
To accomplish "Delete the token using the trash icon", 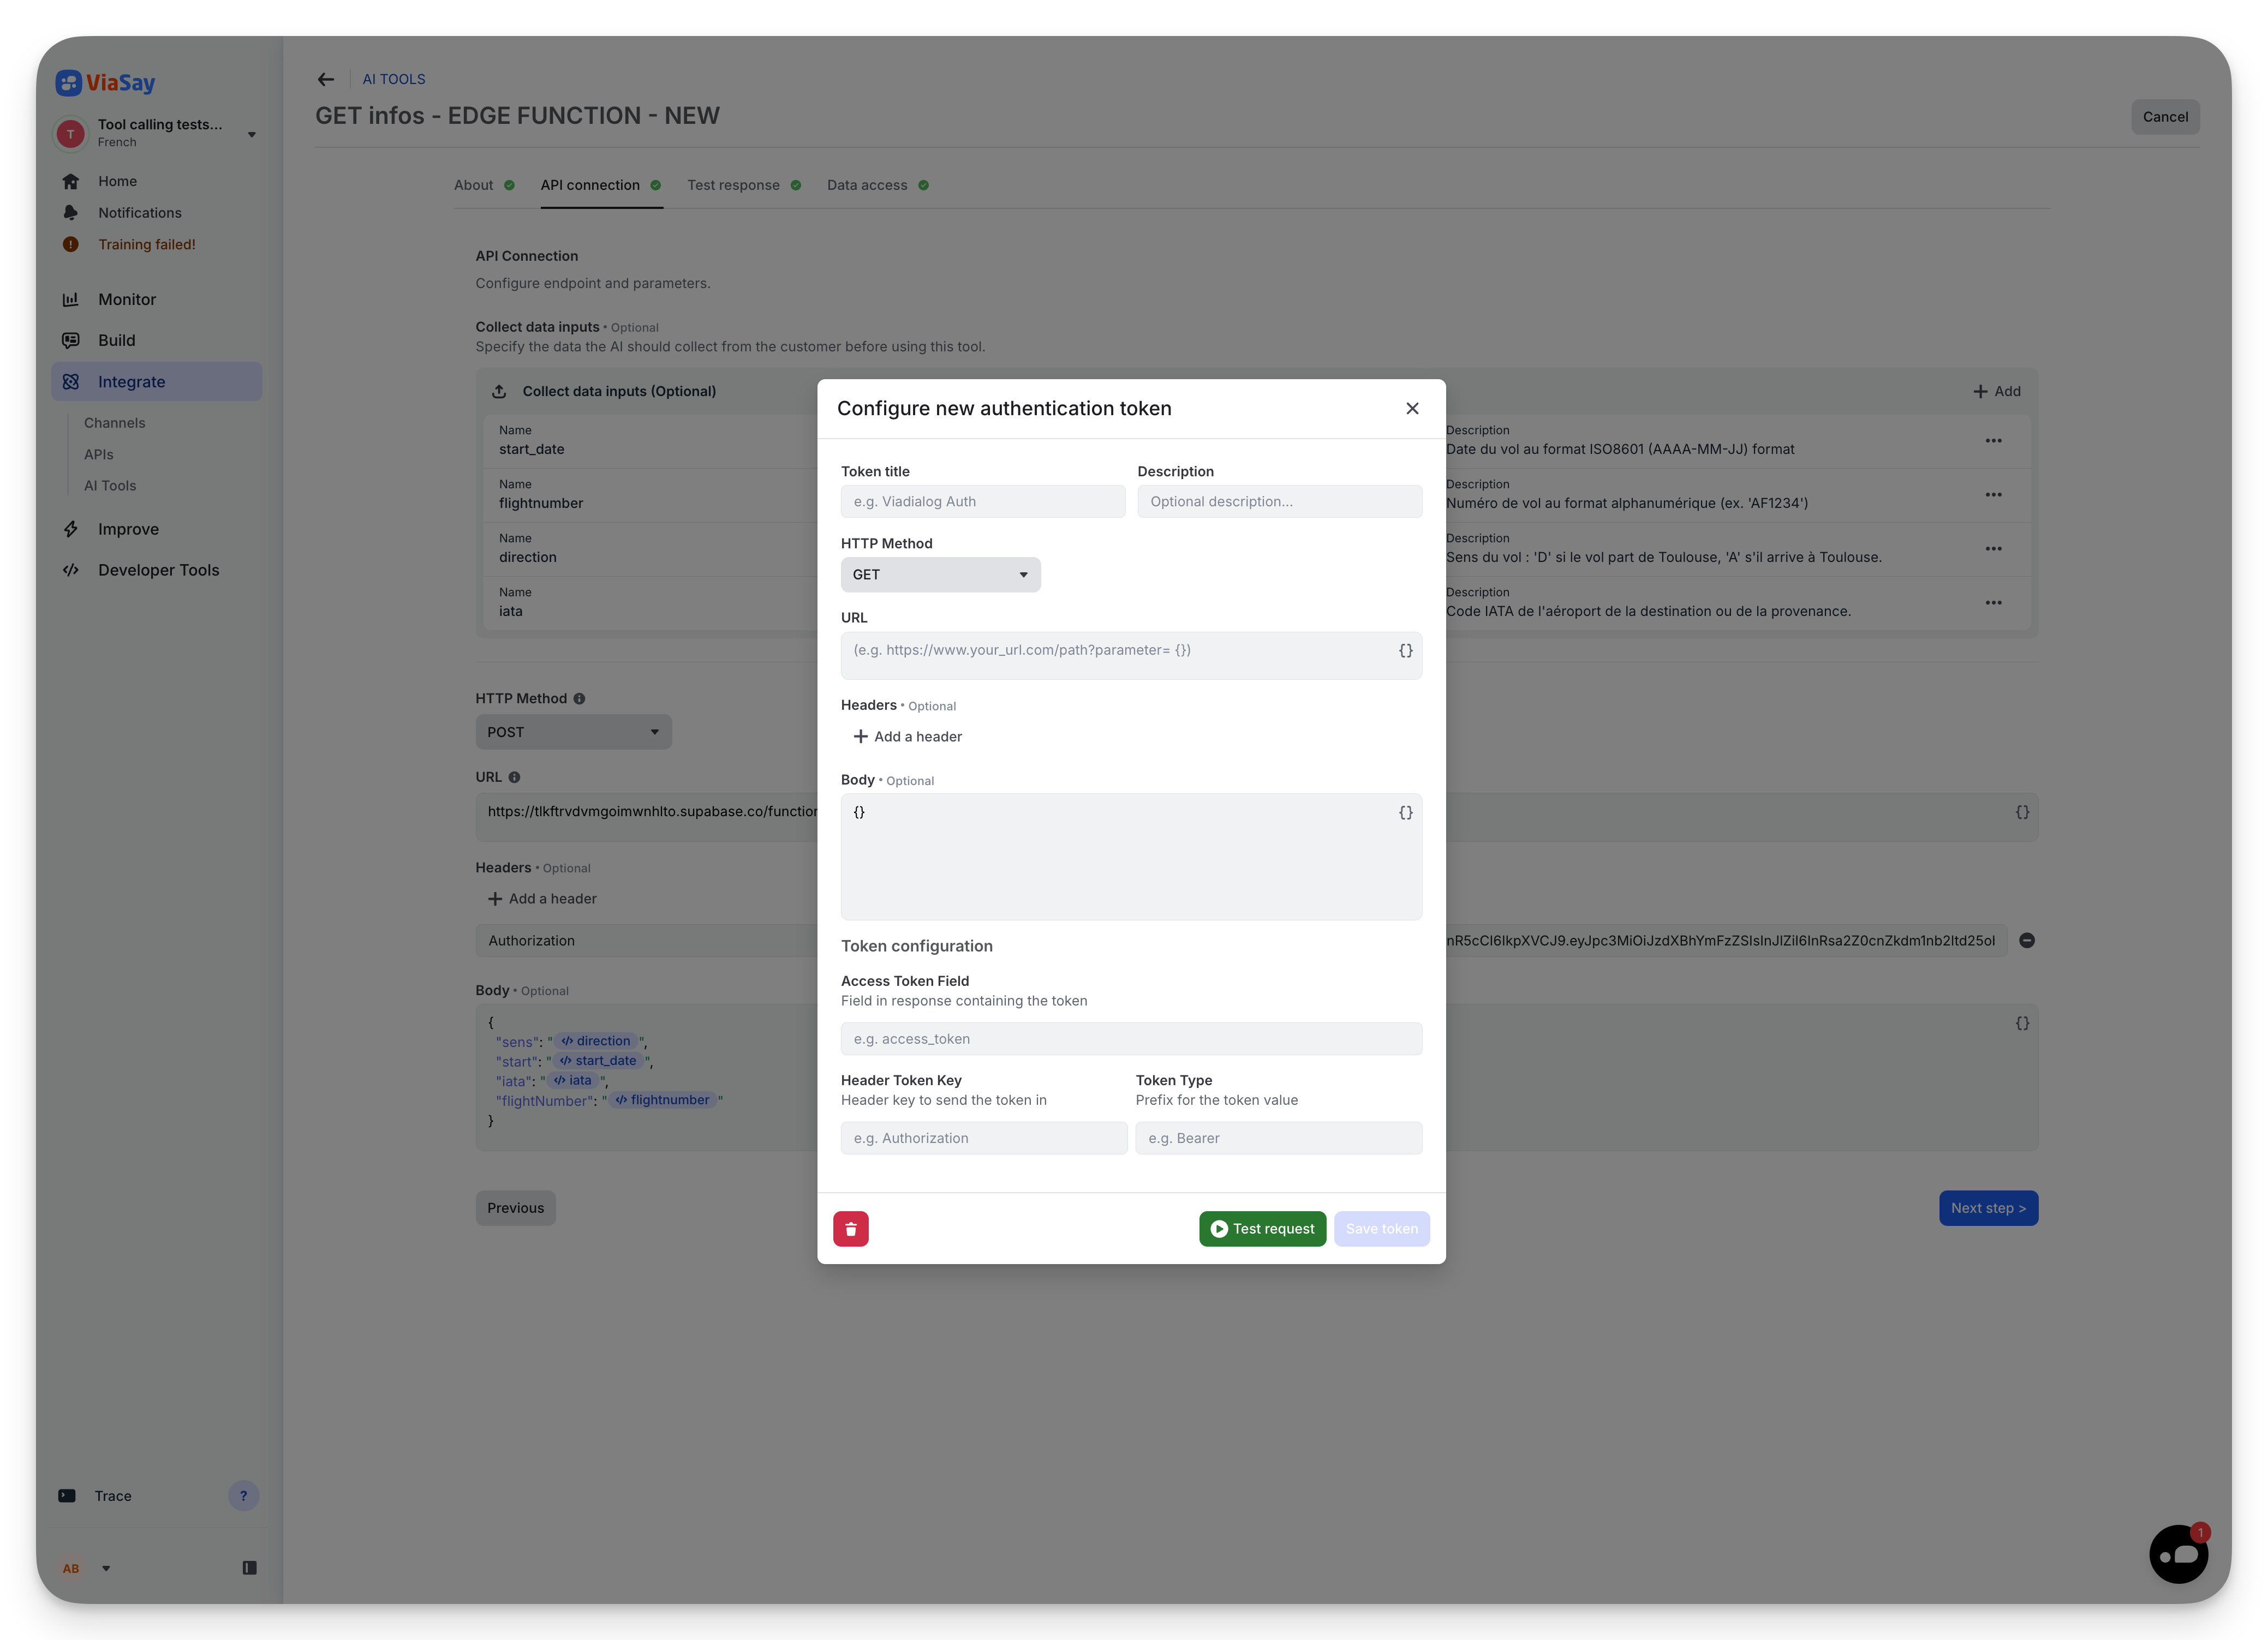I will pyautogui.click(x=850, y=1228).
